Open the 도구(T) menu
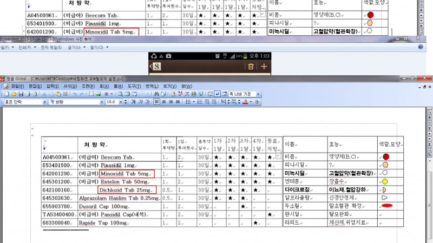433x243 pixels. [x=134, y=87]
